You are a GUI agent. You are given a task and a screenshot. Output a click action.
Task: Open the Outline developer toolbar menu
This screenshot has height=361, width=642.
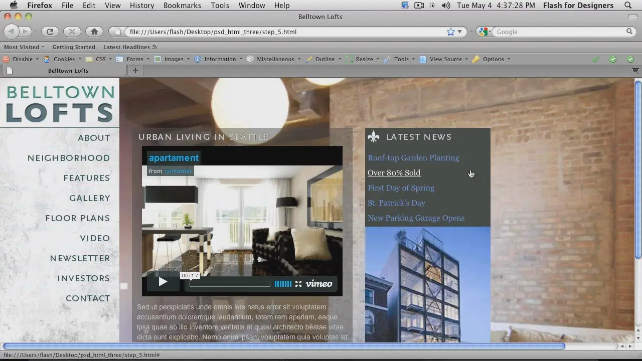323,59
